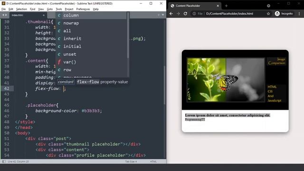Image resolution: width=304 pixels, height=171 pixels.
Task: Open the File menu in Sublime Text
Action: tap(3, 9)
